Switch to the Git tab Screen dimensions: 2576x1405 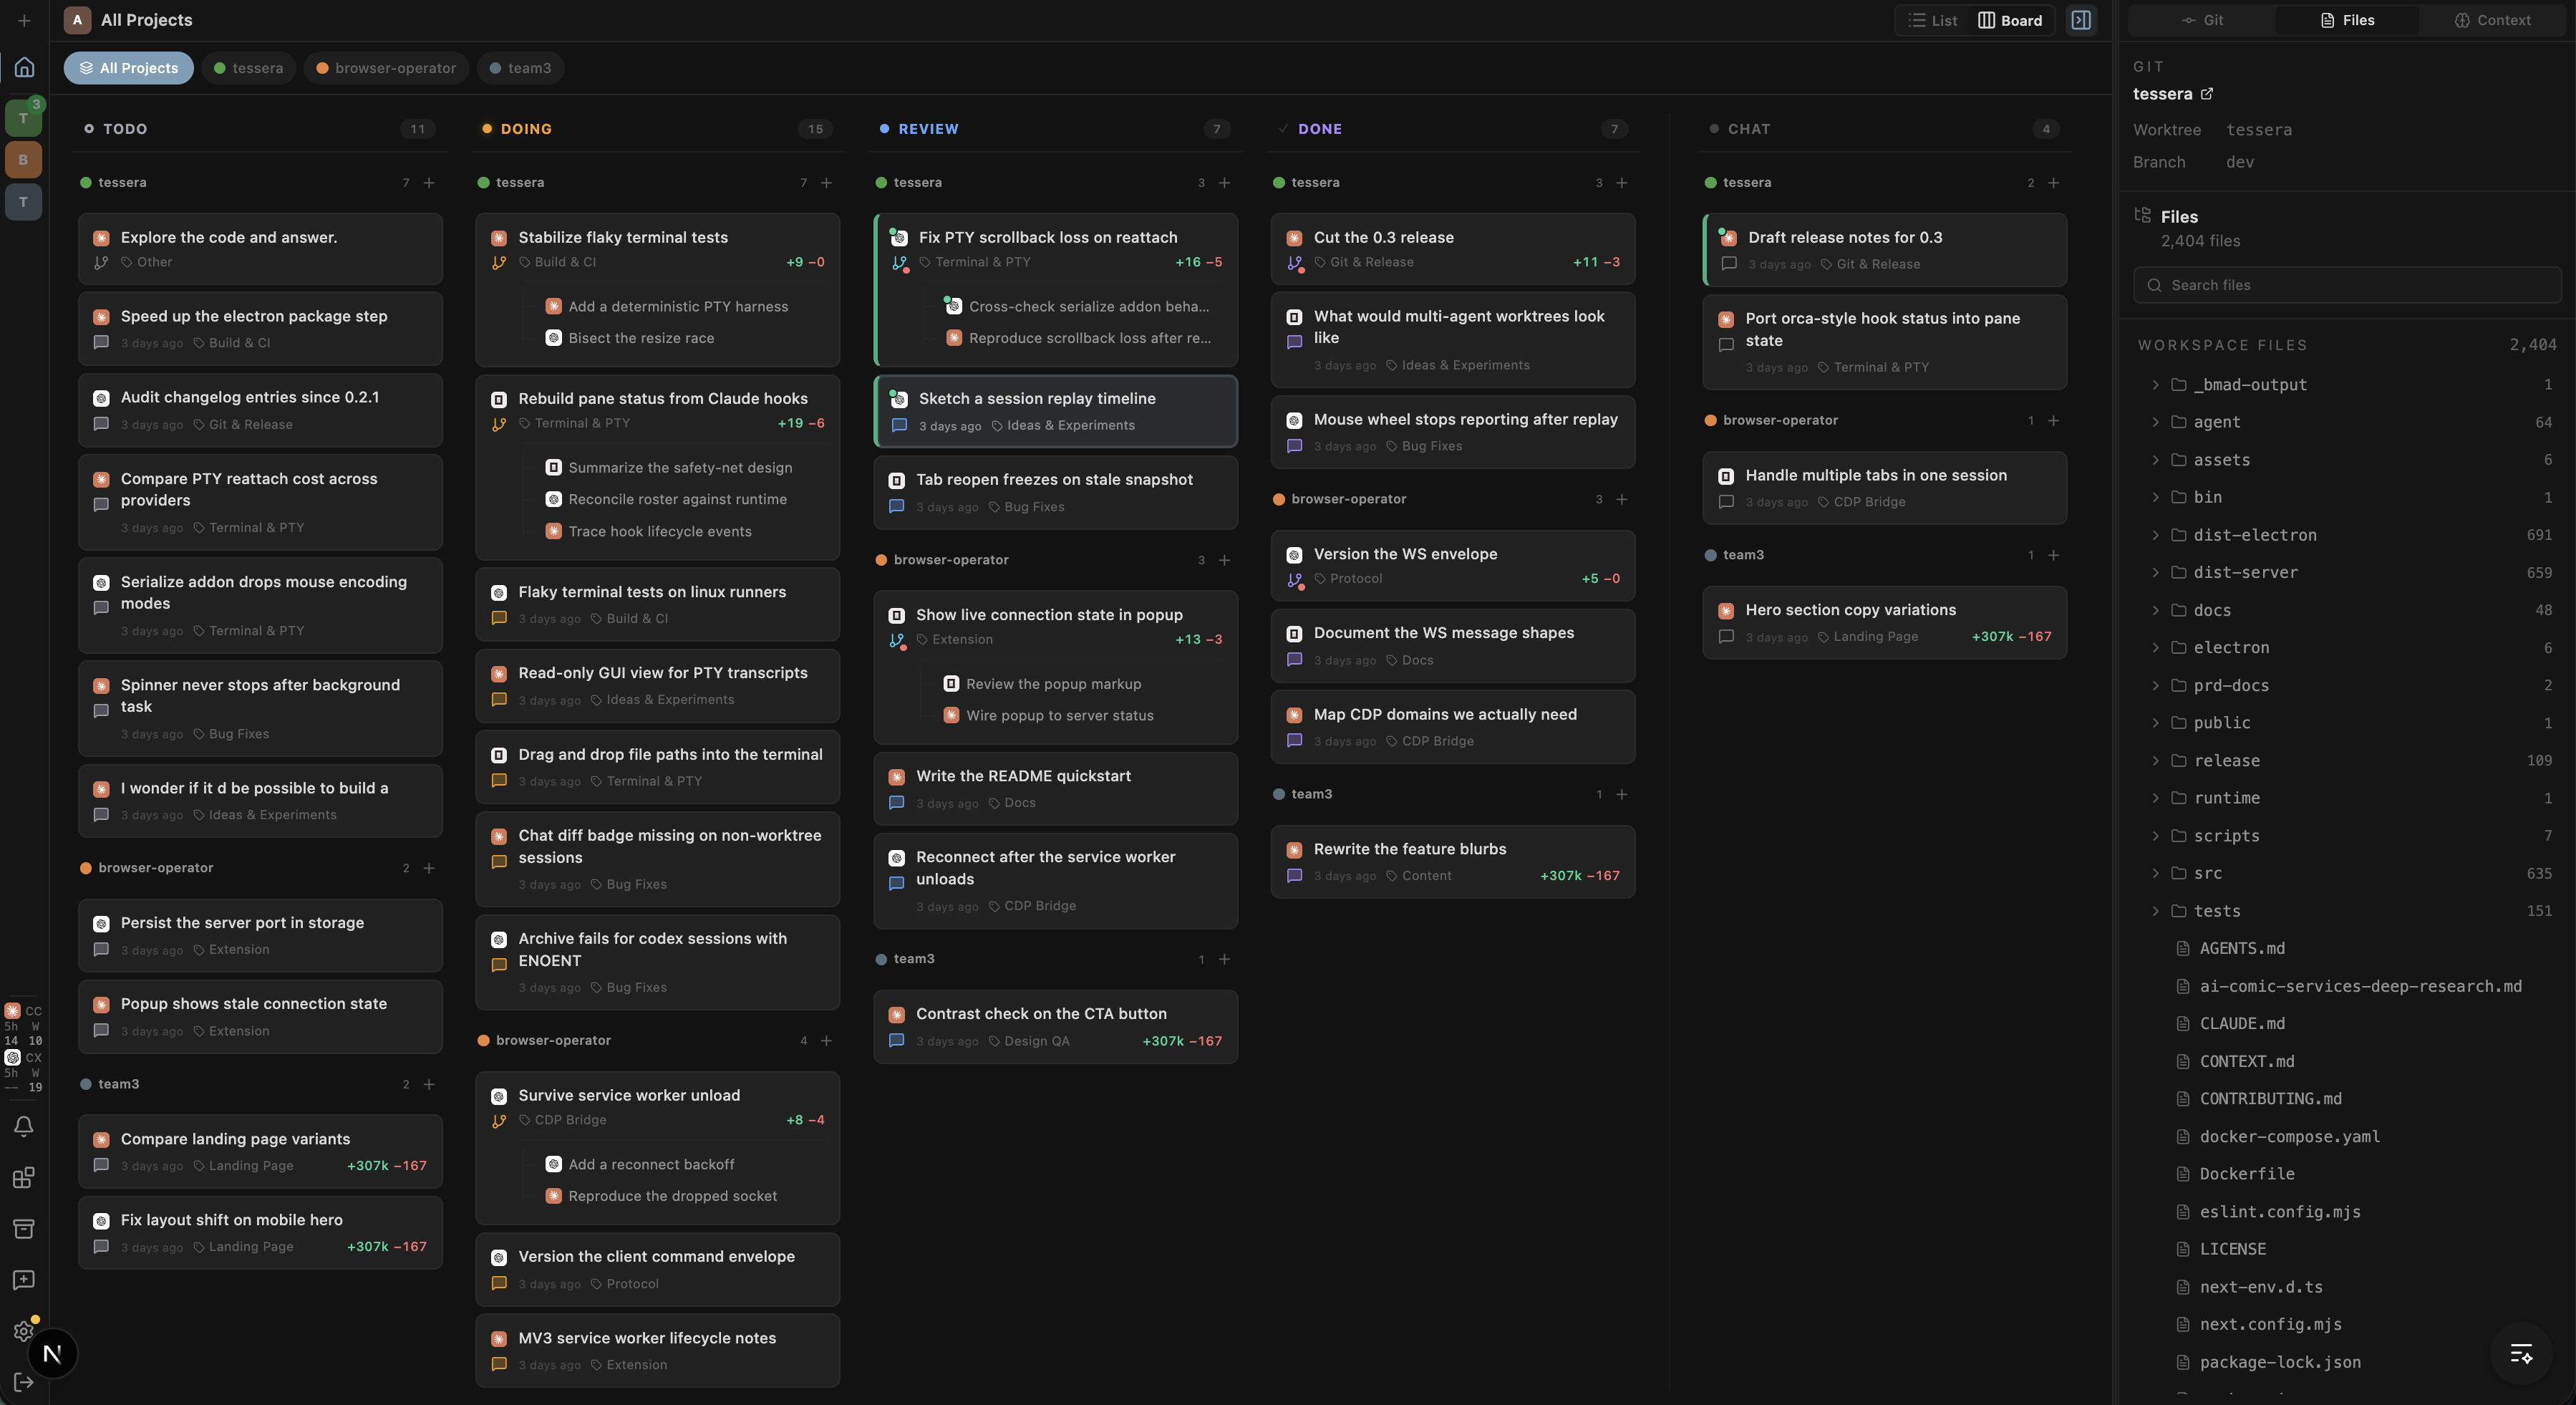(2203, 20)
